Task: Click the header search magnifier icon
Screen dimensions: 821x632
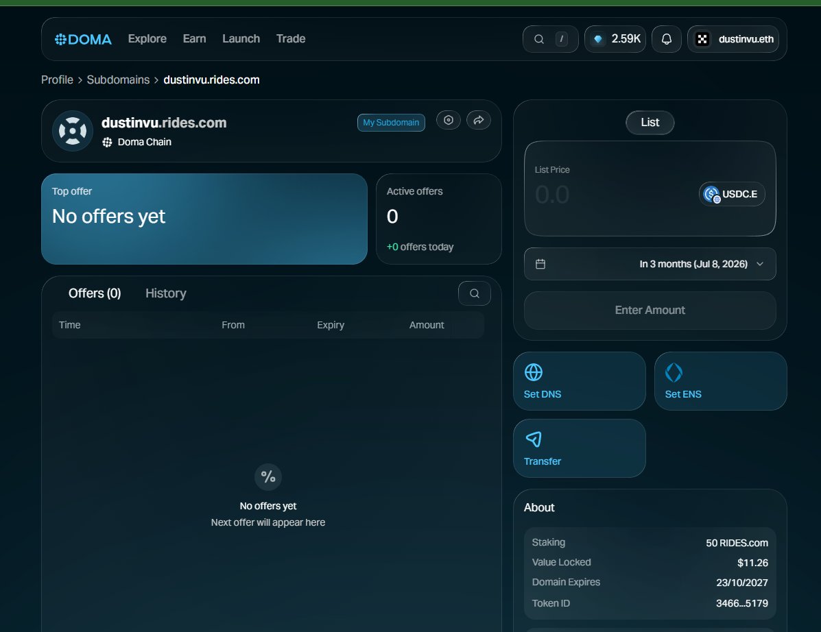Action: pos(539,39)
